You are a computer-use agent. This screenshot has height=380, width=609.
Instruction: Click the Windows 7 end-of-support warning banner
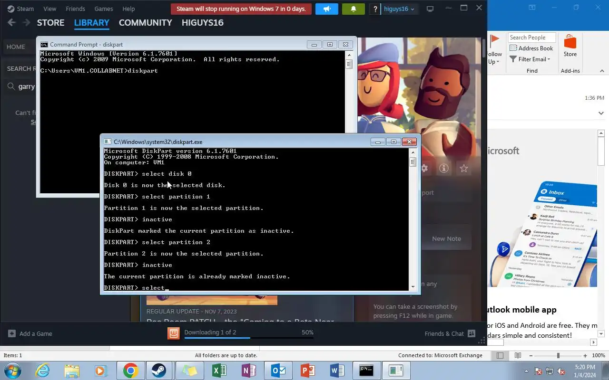241,9
